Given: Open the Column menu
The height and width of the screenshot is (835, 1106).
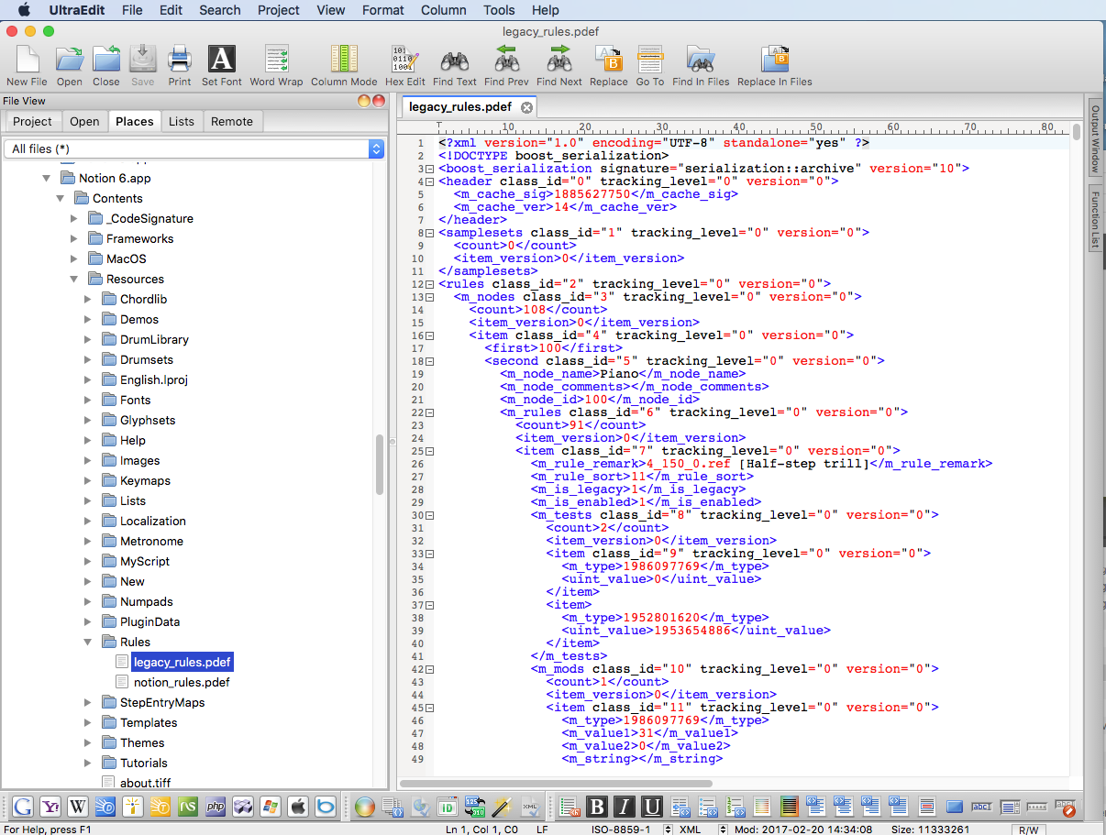Looking at the screenshot, I should click(443, 10).
